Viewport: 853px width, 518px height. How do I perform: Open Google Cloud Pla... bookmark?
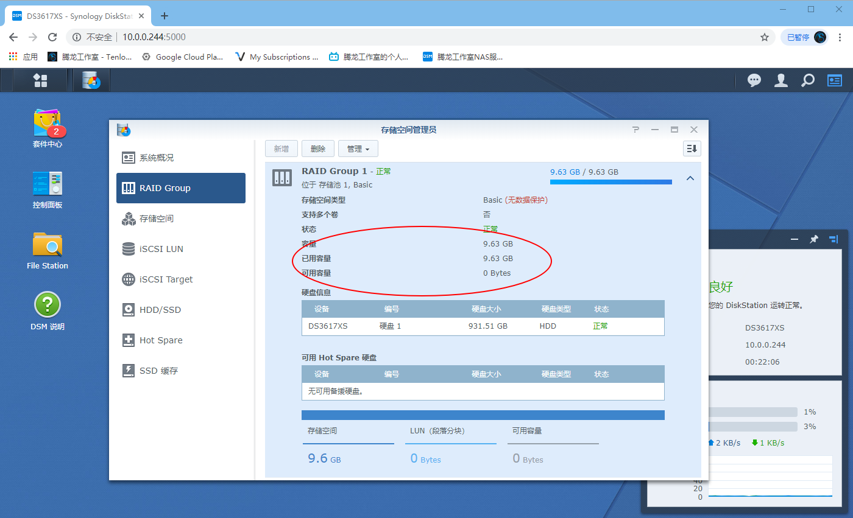(x=182, y=57)
